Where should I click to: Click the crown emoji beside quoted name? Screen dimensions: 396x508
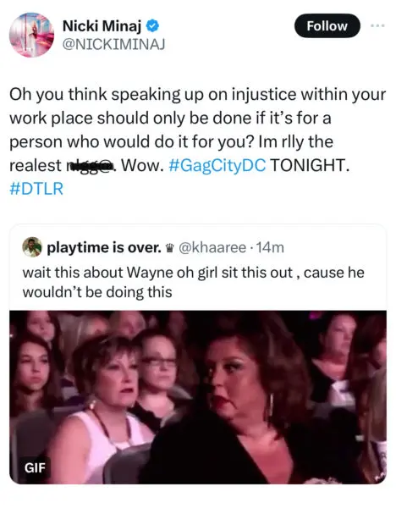coord(168,248)
